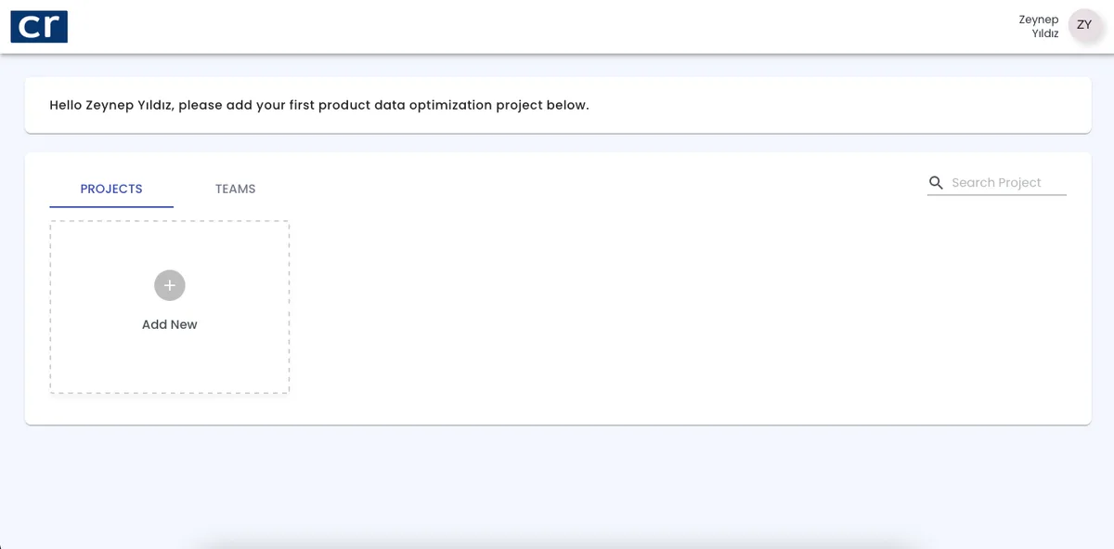Click the Zeynep name text in header
1114x549 pixels.
(1039, 20)
